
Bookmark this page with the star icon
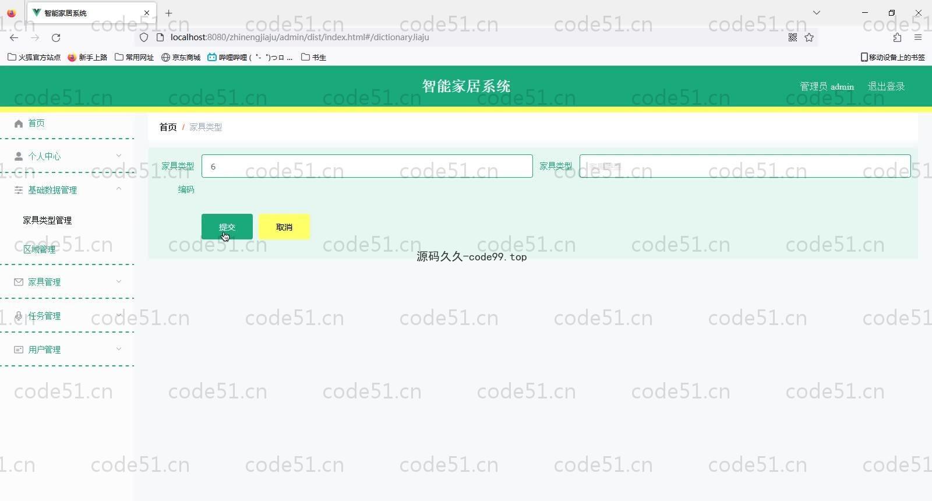pos(809,37)
